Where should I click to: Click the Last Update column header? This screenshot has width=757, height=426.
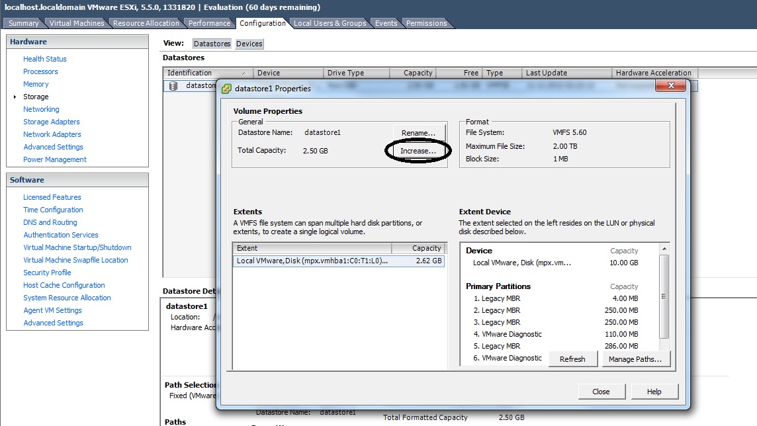567,73
